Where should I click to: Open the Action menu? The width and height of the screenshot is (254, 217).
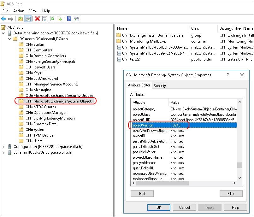[19, 11]
